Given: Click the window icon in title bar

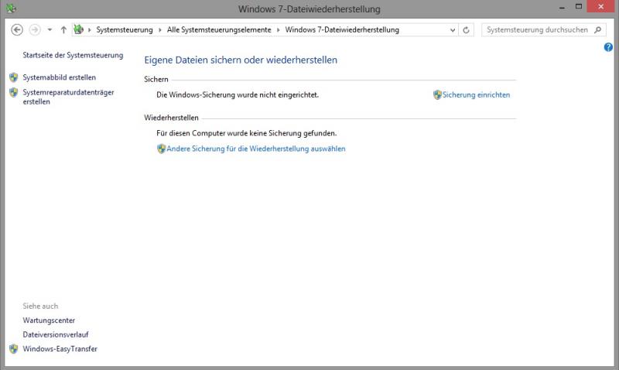Looking at the screenshot, I should (x=12, y=9).
